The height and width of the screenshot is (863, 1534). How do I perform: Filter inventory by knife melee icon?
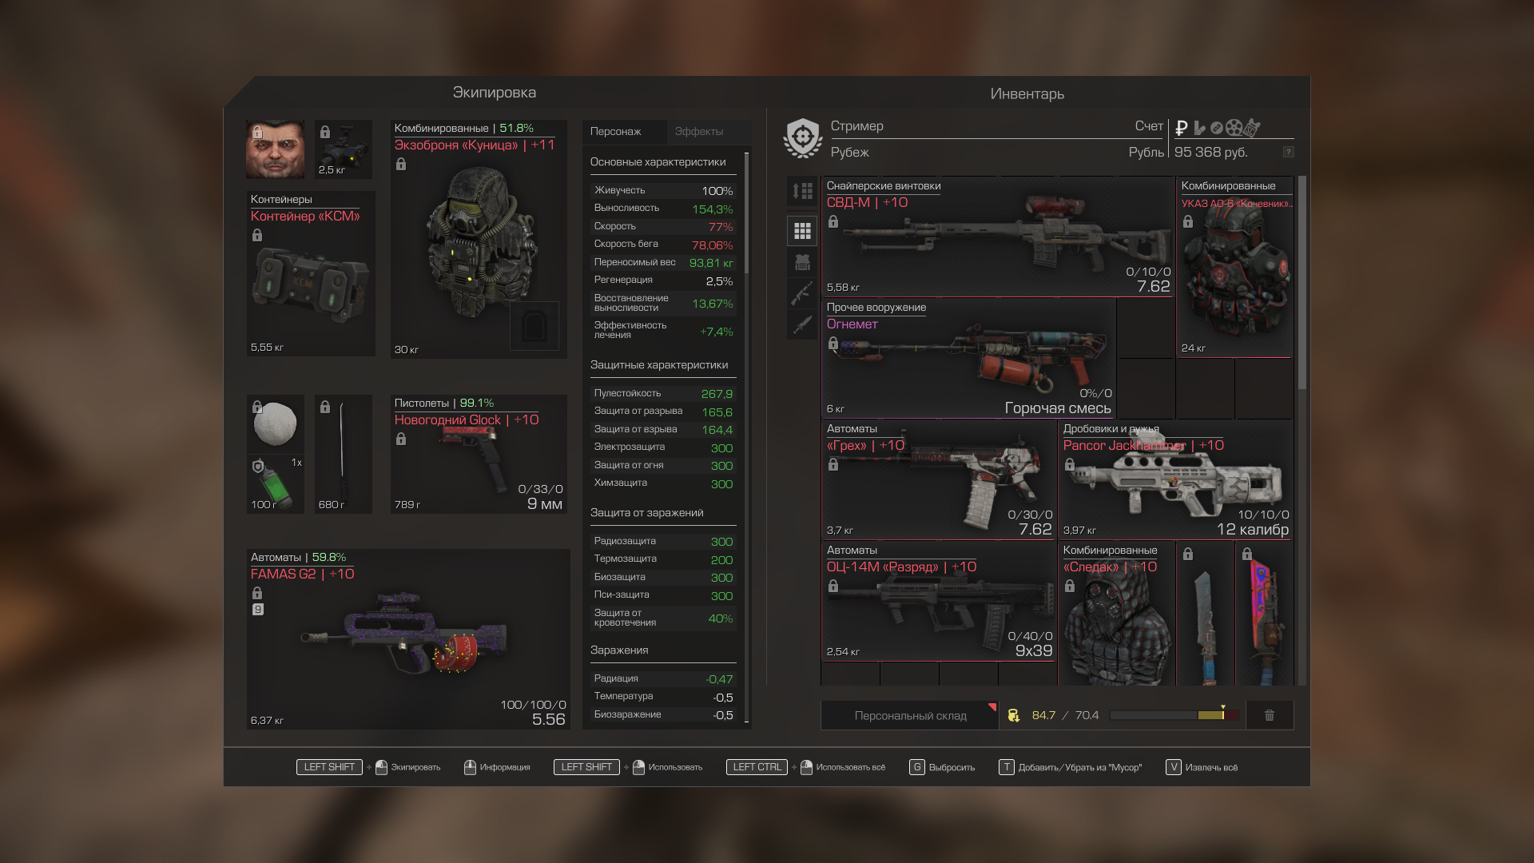point(802,324)
